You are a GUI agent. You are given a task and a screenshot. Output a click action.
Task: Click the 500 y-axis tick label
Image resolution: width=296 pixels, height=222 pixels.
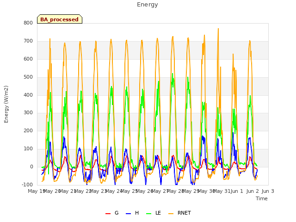coord(28,77)
